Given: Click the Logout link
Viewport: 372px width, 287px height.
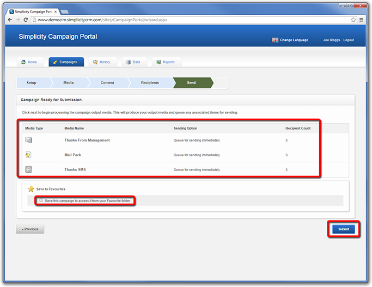Looking at the screenshot, I should (x=349, y=40).
